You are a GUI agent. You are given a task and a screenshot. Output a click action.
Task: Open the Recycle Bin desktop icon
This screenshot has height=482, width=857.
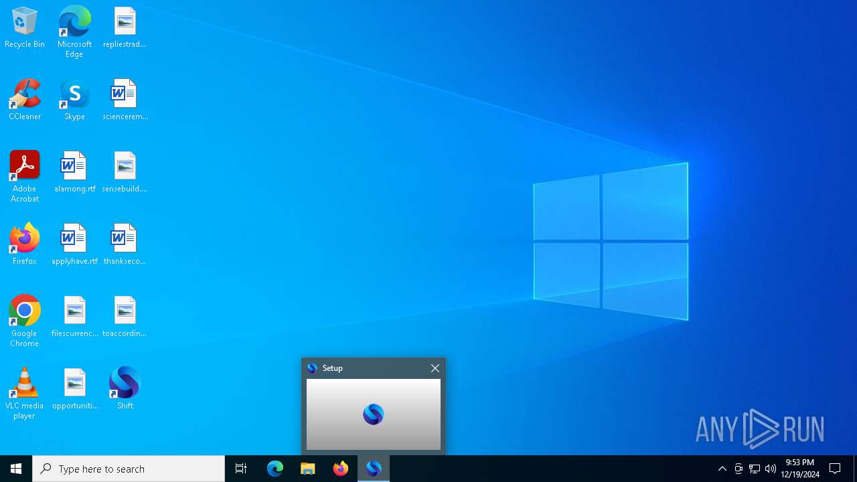click(x=25, y=27)
